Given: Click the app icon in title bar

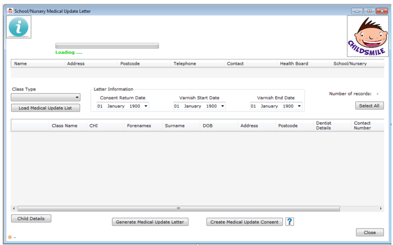Looking at the screenshot, I should (x=10, y=11).
